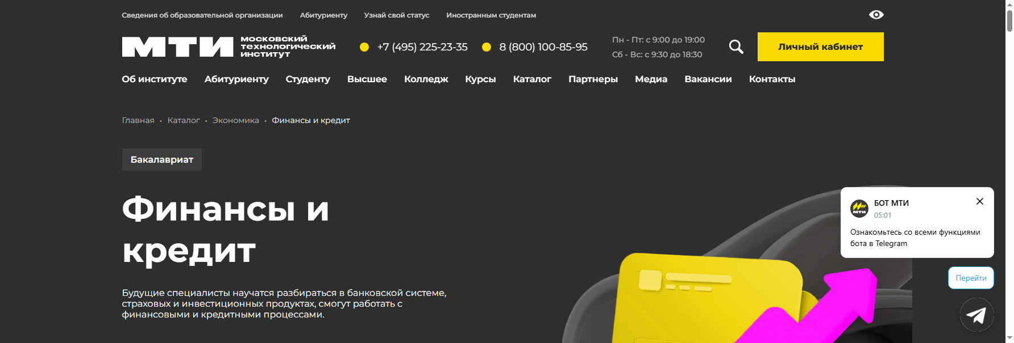This screenshot has height=343, width=1014.
Task: Close the БОТ МТИ chat popup
Action: 980,201
